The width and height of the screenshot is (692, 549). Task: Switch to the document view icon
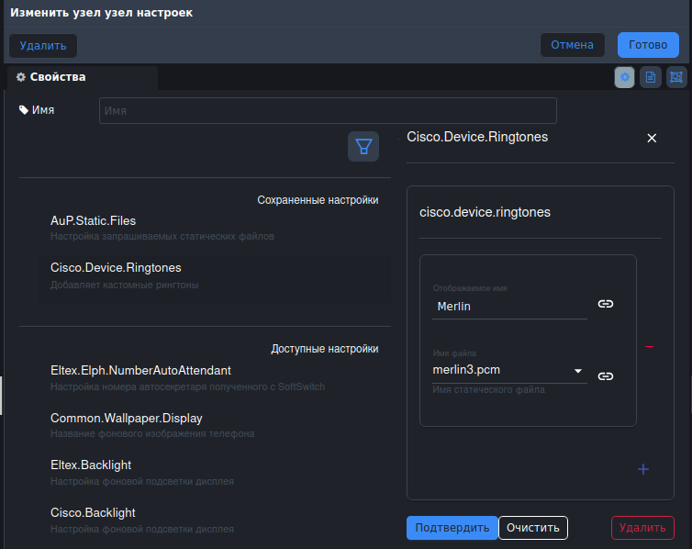coord(651,77)
